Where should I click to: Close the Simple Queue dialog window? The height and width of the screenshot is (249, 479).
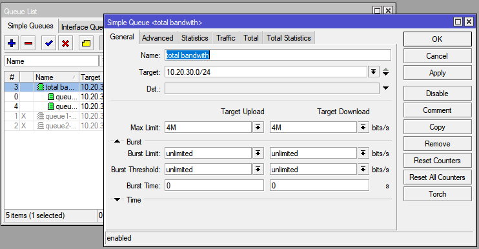[x=469, y=22]
